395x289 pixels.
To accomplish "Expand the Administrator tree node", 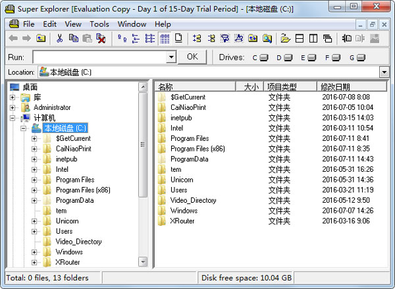I will coord(13,107).
